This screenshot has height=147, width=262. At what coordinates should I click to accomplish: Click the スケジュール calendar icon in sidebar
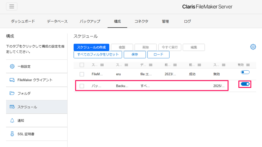coord(12,107)
